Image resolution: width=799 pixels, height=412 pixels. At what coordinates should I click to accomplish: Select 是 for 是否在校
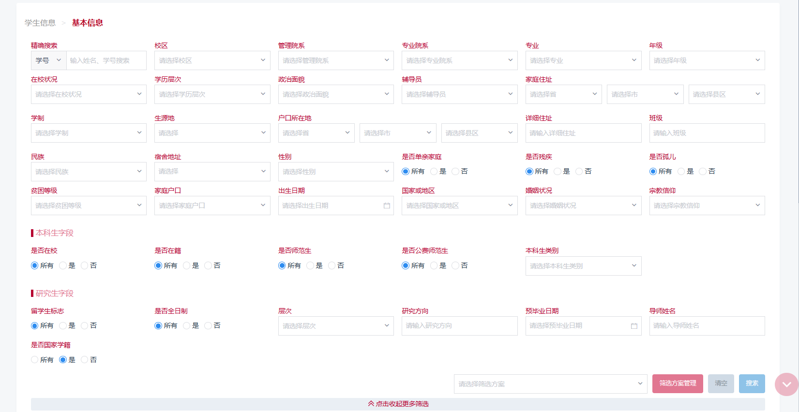63,265
